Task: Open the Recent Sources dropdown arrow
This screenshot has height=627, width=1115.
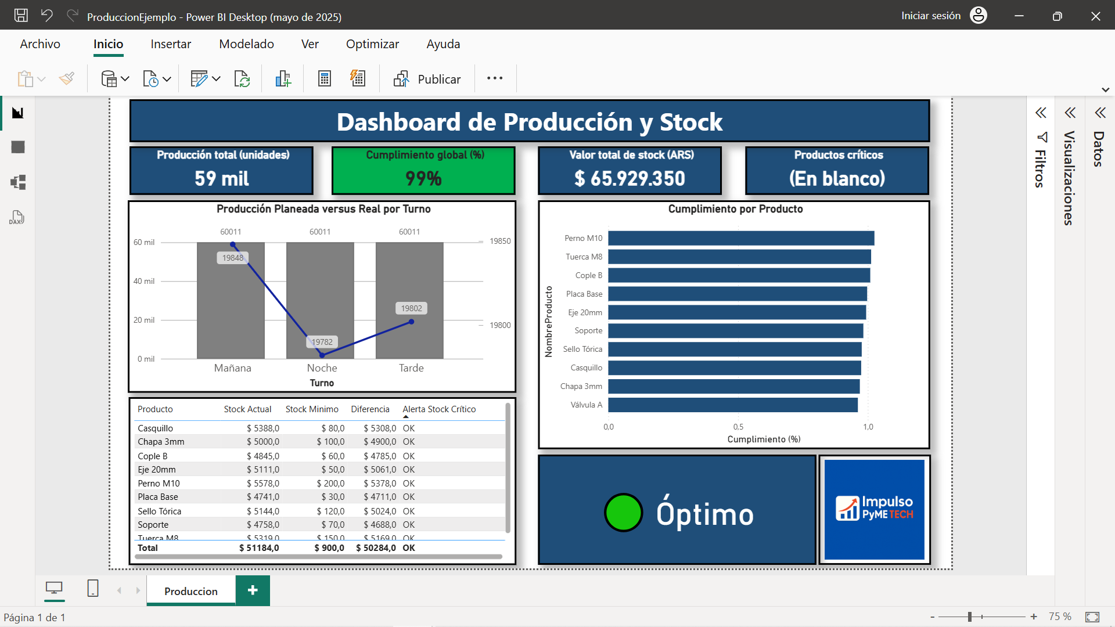Action: pos(167,79)
